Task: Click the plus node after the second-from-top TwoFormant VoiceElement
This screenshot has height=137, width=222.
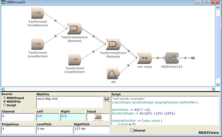Action: pos(55,36)
